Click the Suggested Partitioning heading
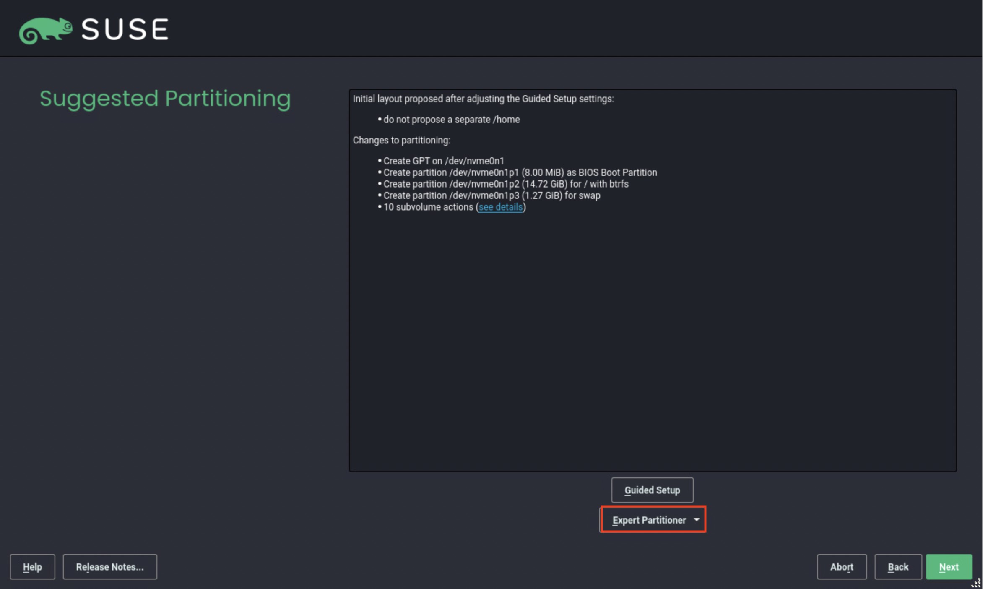 coord(165,99)
